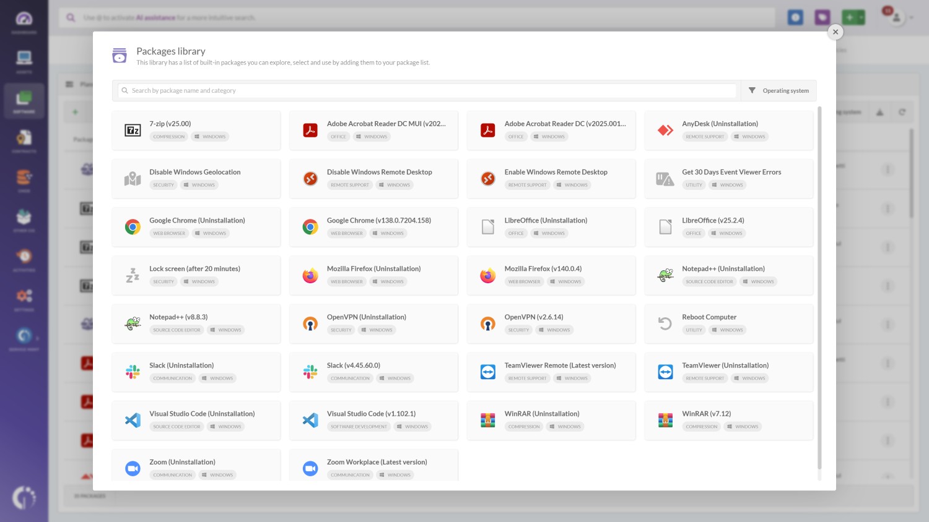Click the Zoom Workplace Latest version title

(377, 462)
